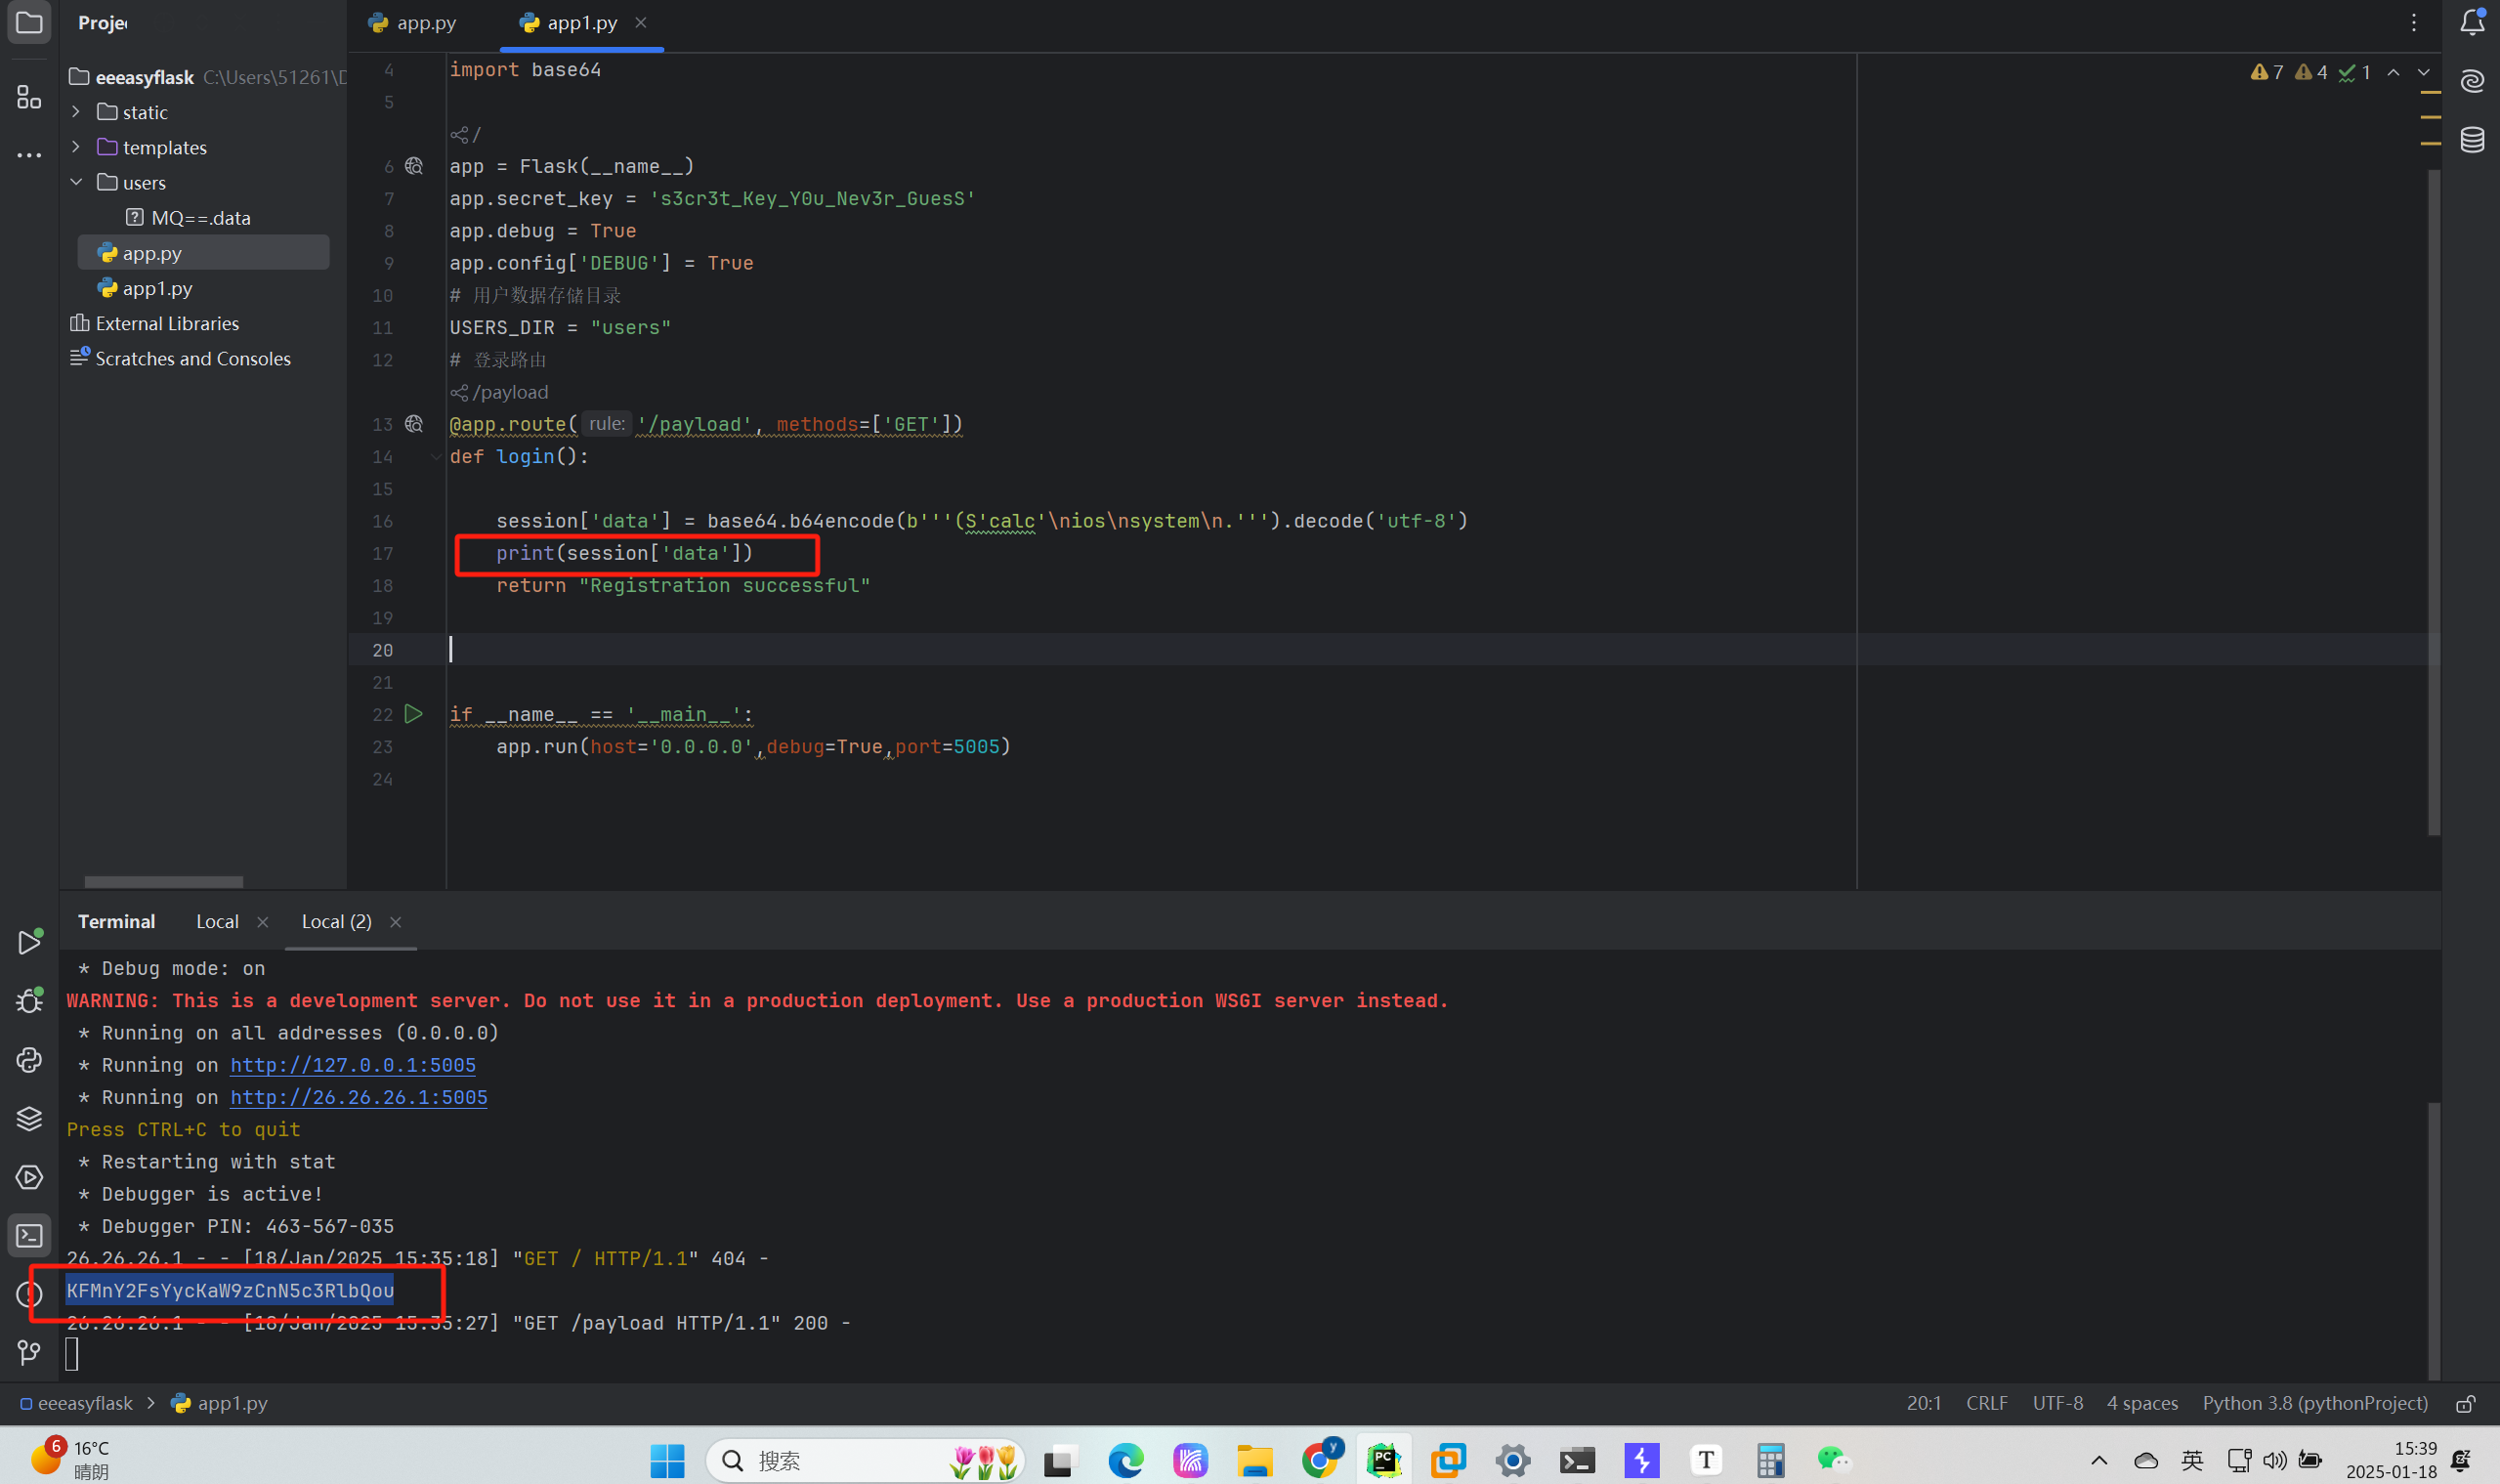The height and width of the screenshot is (1484, 2500).
Task: Expand the static folder
Action: (x=76, y=112)
